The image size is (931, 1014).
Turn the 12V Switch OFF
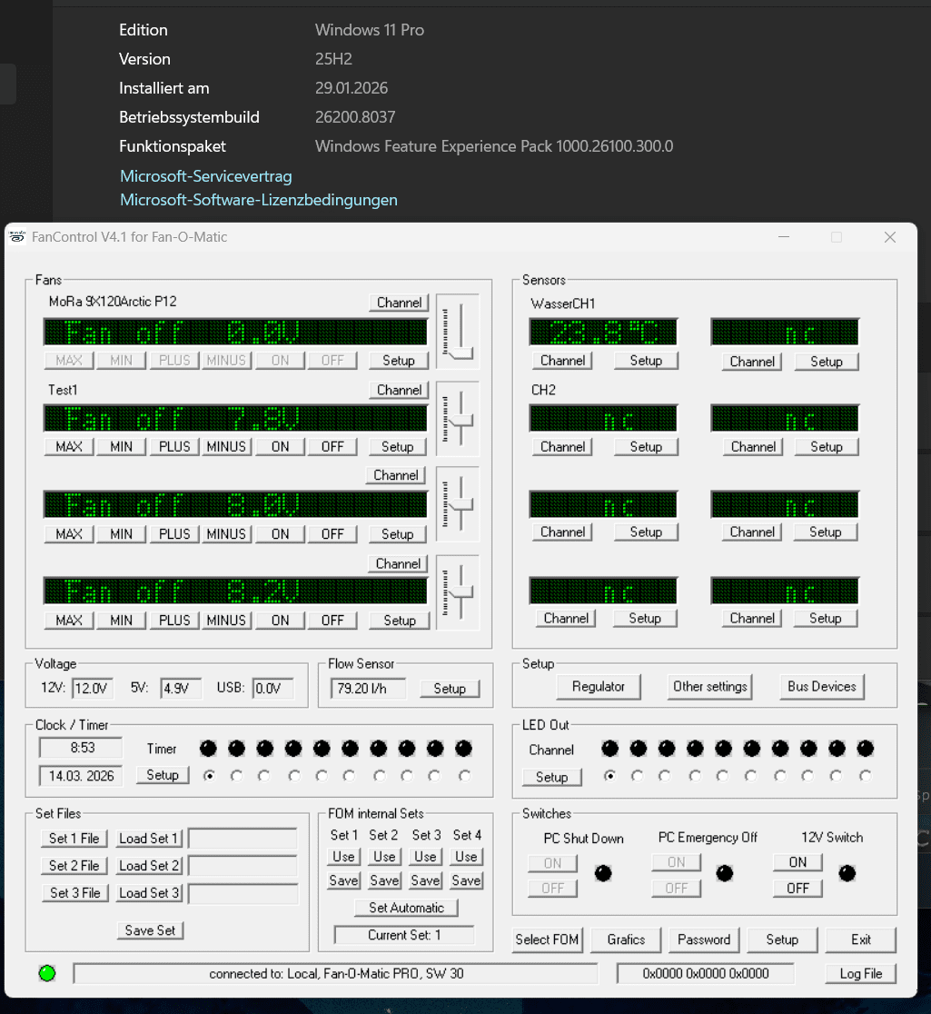[x=797, y=888]
